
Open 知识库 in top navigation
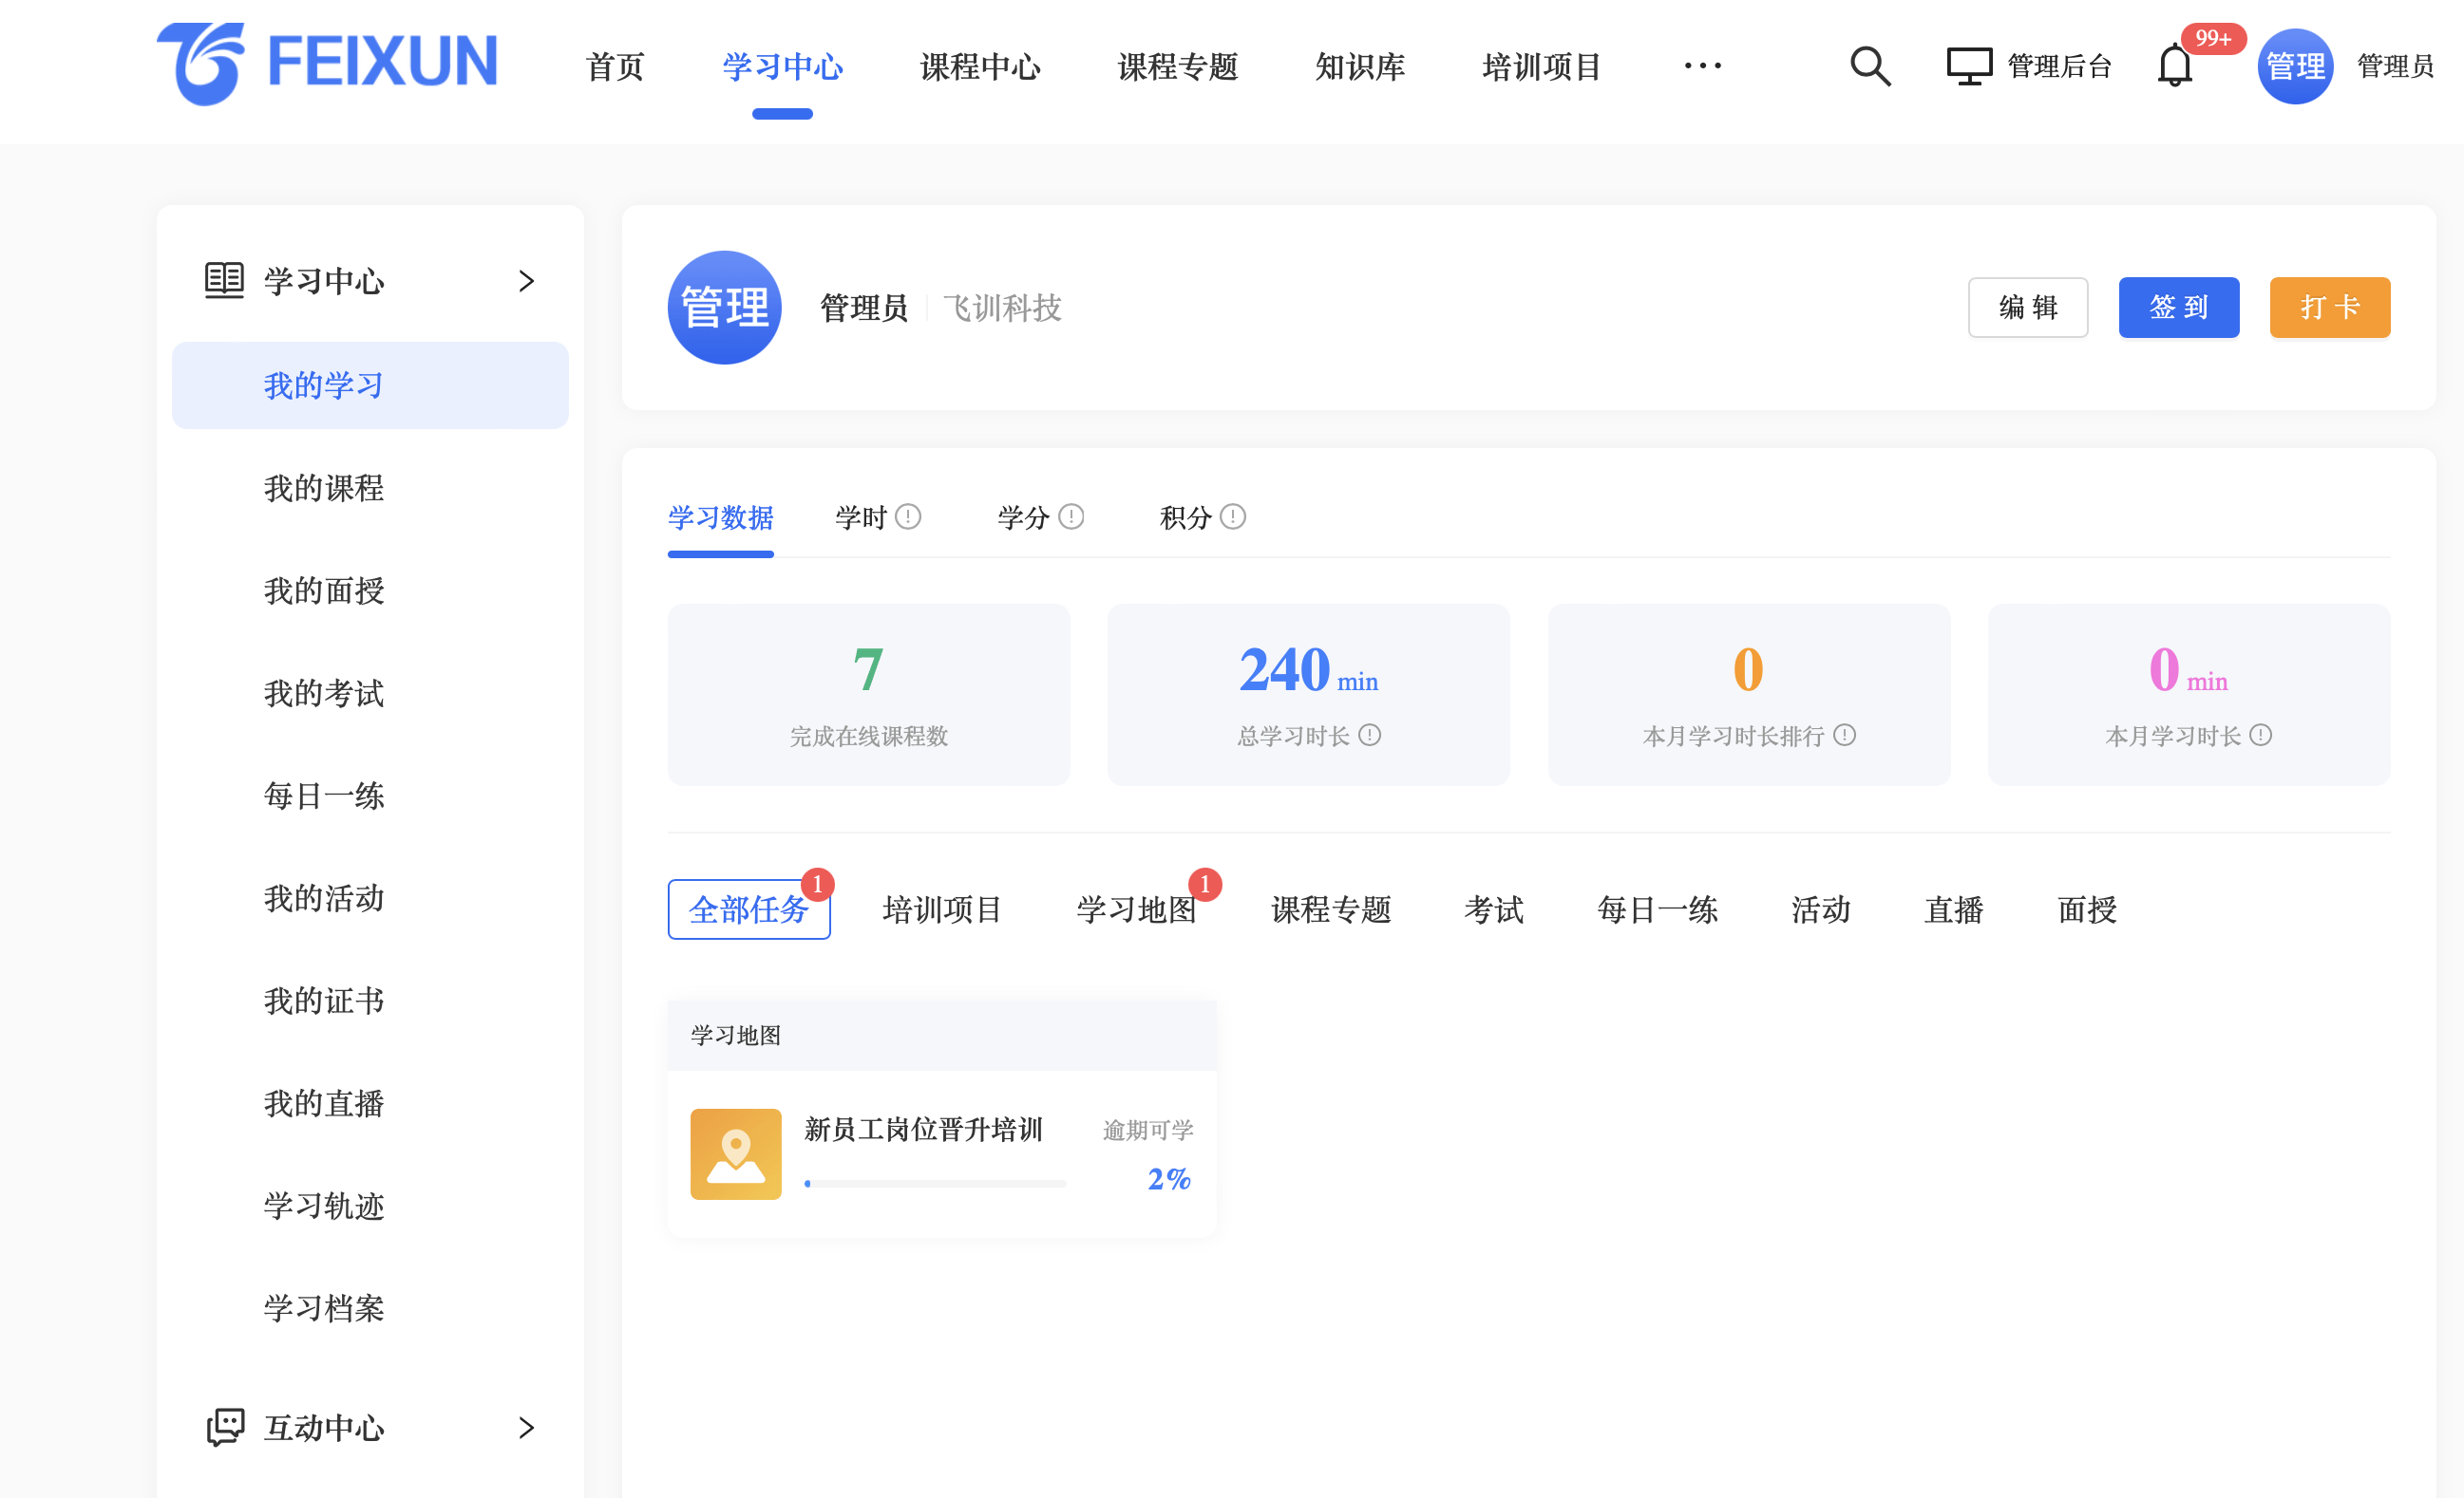[x=1360, y=66]
